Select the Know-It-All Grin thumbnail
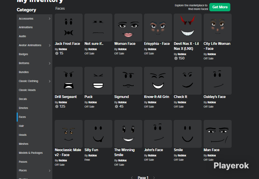The image size is (259, 179). coord(158,81)
